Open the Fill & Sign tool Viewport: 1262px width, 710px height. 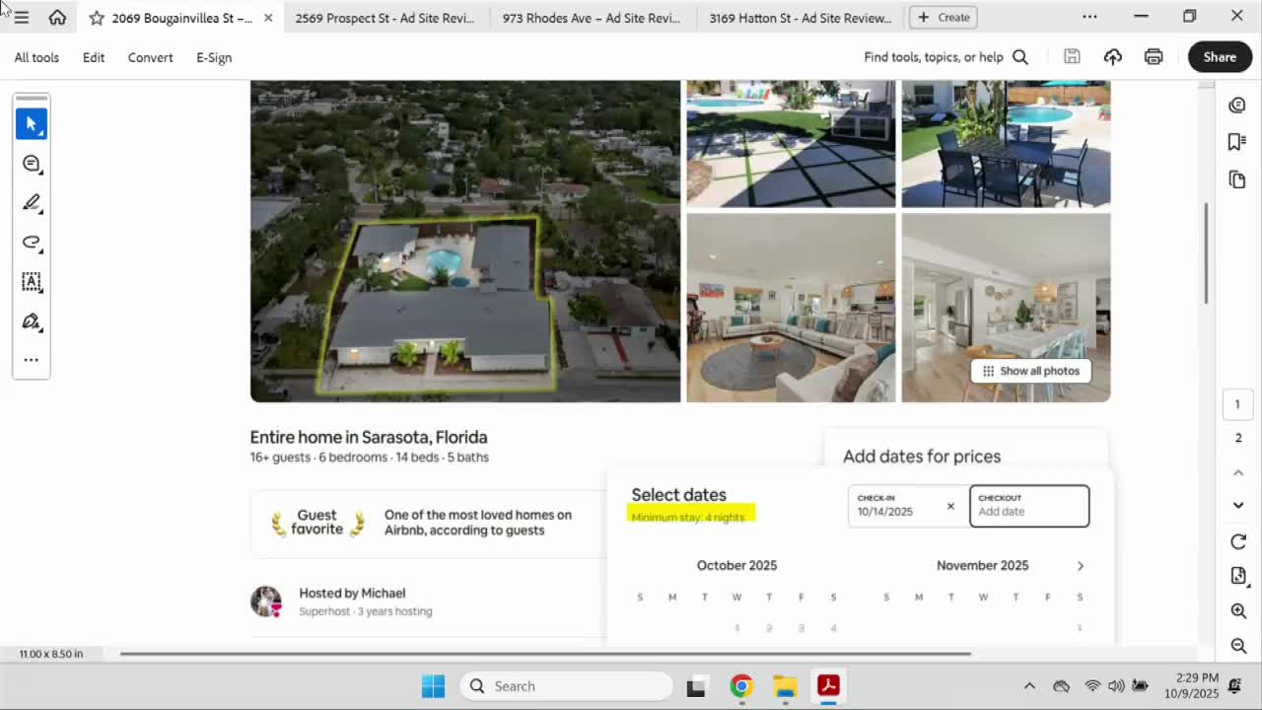click(31, 321)
